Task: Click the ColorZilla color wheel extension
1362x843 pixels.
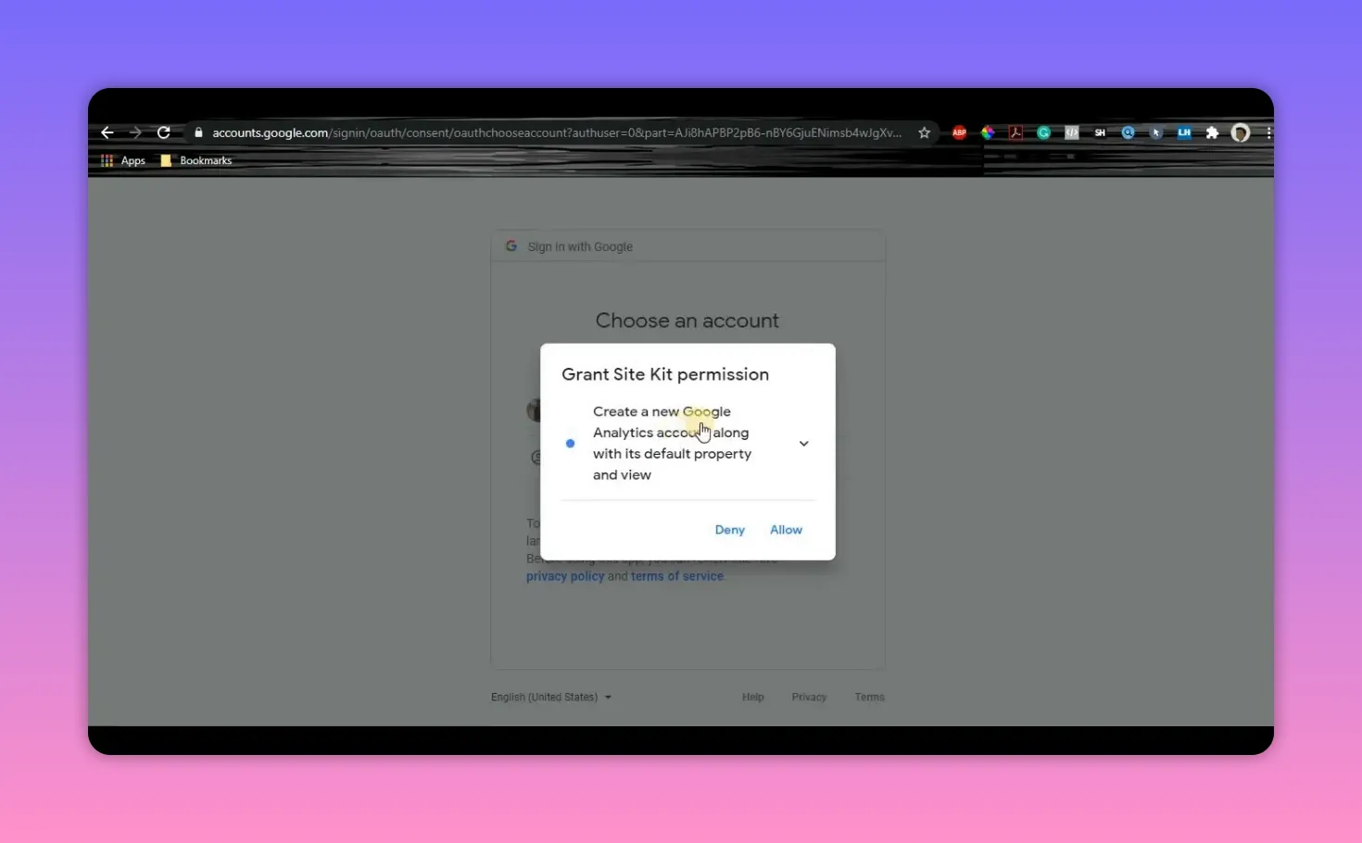Action: point(987,132)
